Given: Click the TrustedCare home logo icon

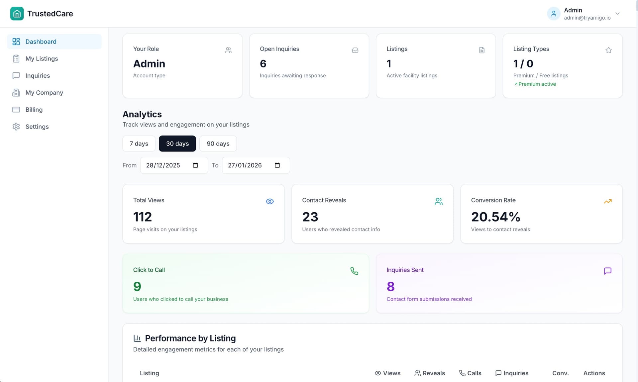Looking at the screenshot, I should (x=17, y=14).
